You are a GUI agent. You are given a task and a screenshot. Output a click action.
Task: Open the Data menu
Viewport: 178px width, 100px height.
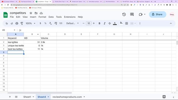tap(51, 17)
